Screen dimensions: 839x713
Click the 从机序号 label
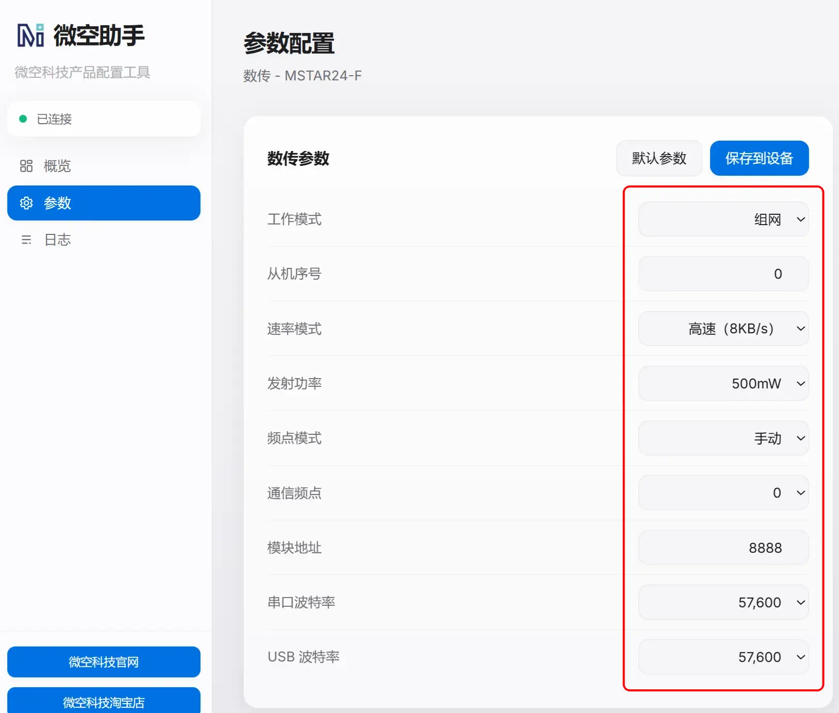[x=294, y=274]
